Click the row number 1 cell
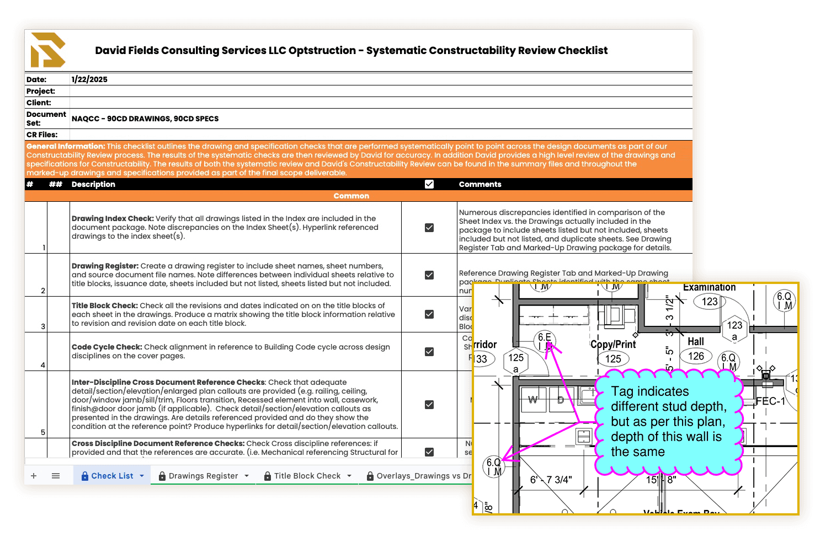Viewport: 831px width, 537px height. pyautogui.click(x=36, y=227)
